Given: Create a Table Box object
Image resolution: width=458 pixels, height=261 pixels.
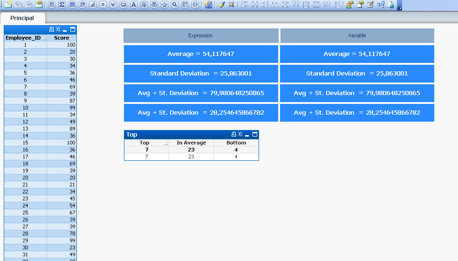Looking at the screenshot, I should pos(72,4).
